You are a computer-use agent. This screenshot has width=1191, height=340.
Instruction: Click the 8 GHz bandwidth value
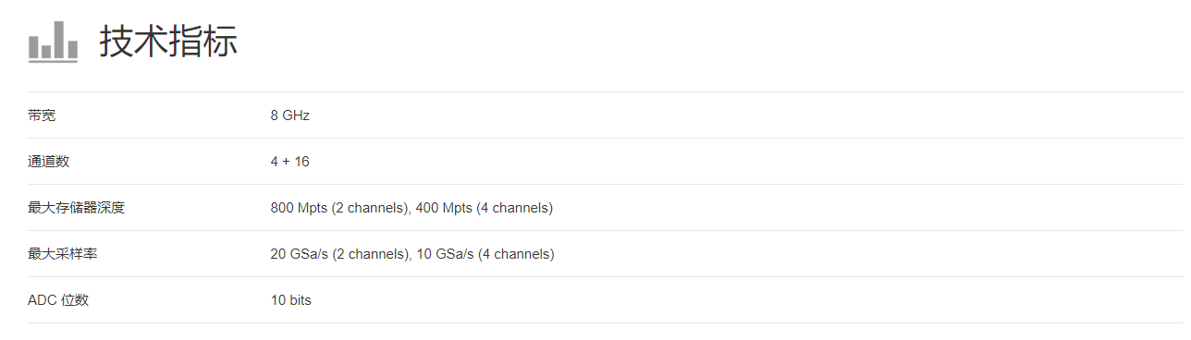click(x=289, y=115)
